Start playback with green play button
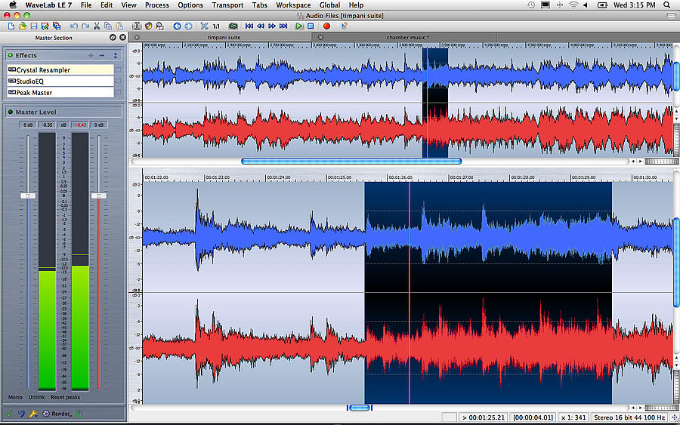 (298, 26)
